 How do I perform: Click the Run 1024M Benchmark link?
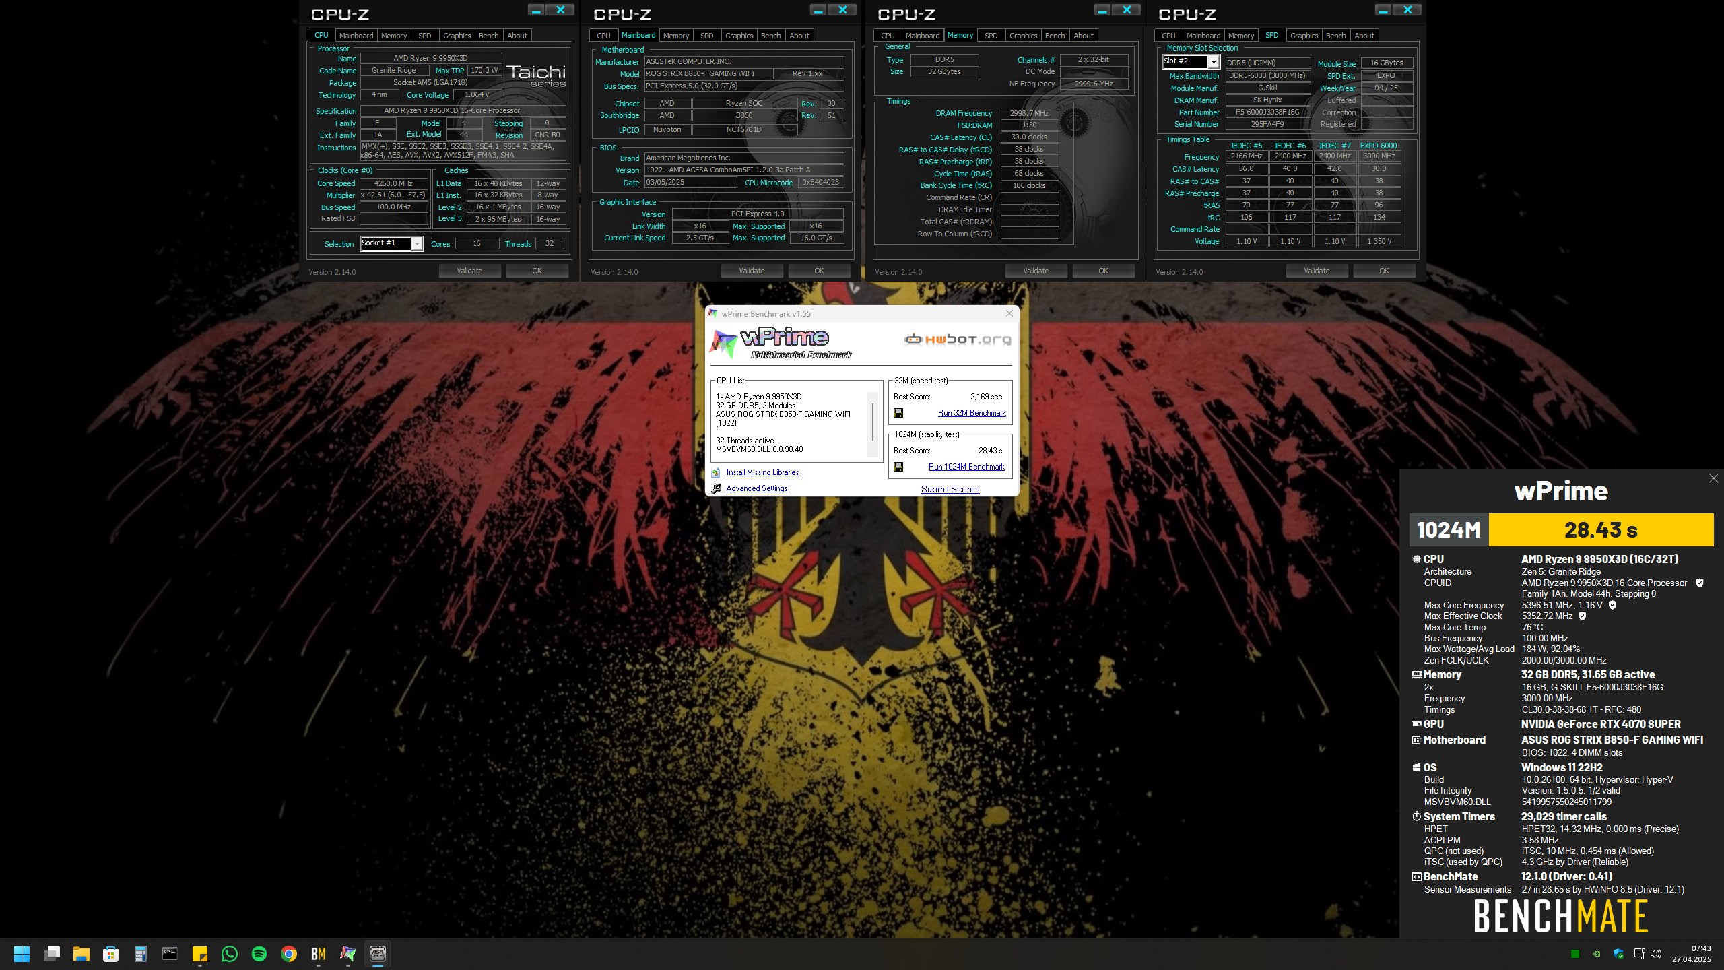(966, 467)
